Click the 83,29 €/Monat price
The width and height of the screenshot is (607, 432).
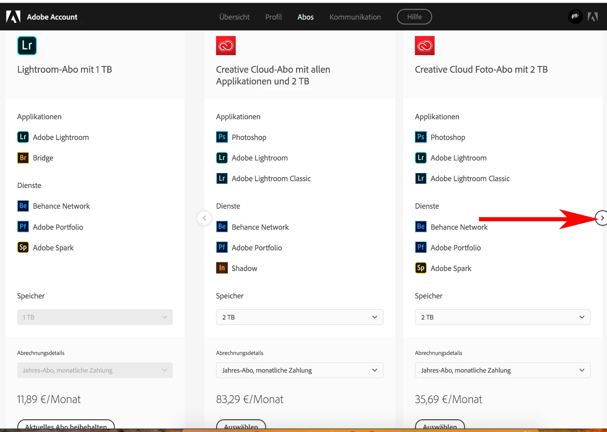[250, 399]
